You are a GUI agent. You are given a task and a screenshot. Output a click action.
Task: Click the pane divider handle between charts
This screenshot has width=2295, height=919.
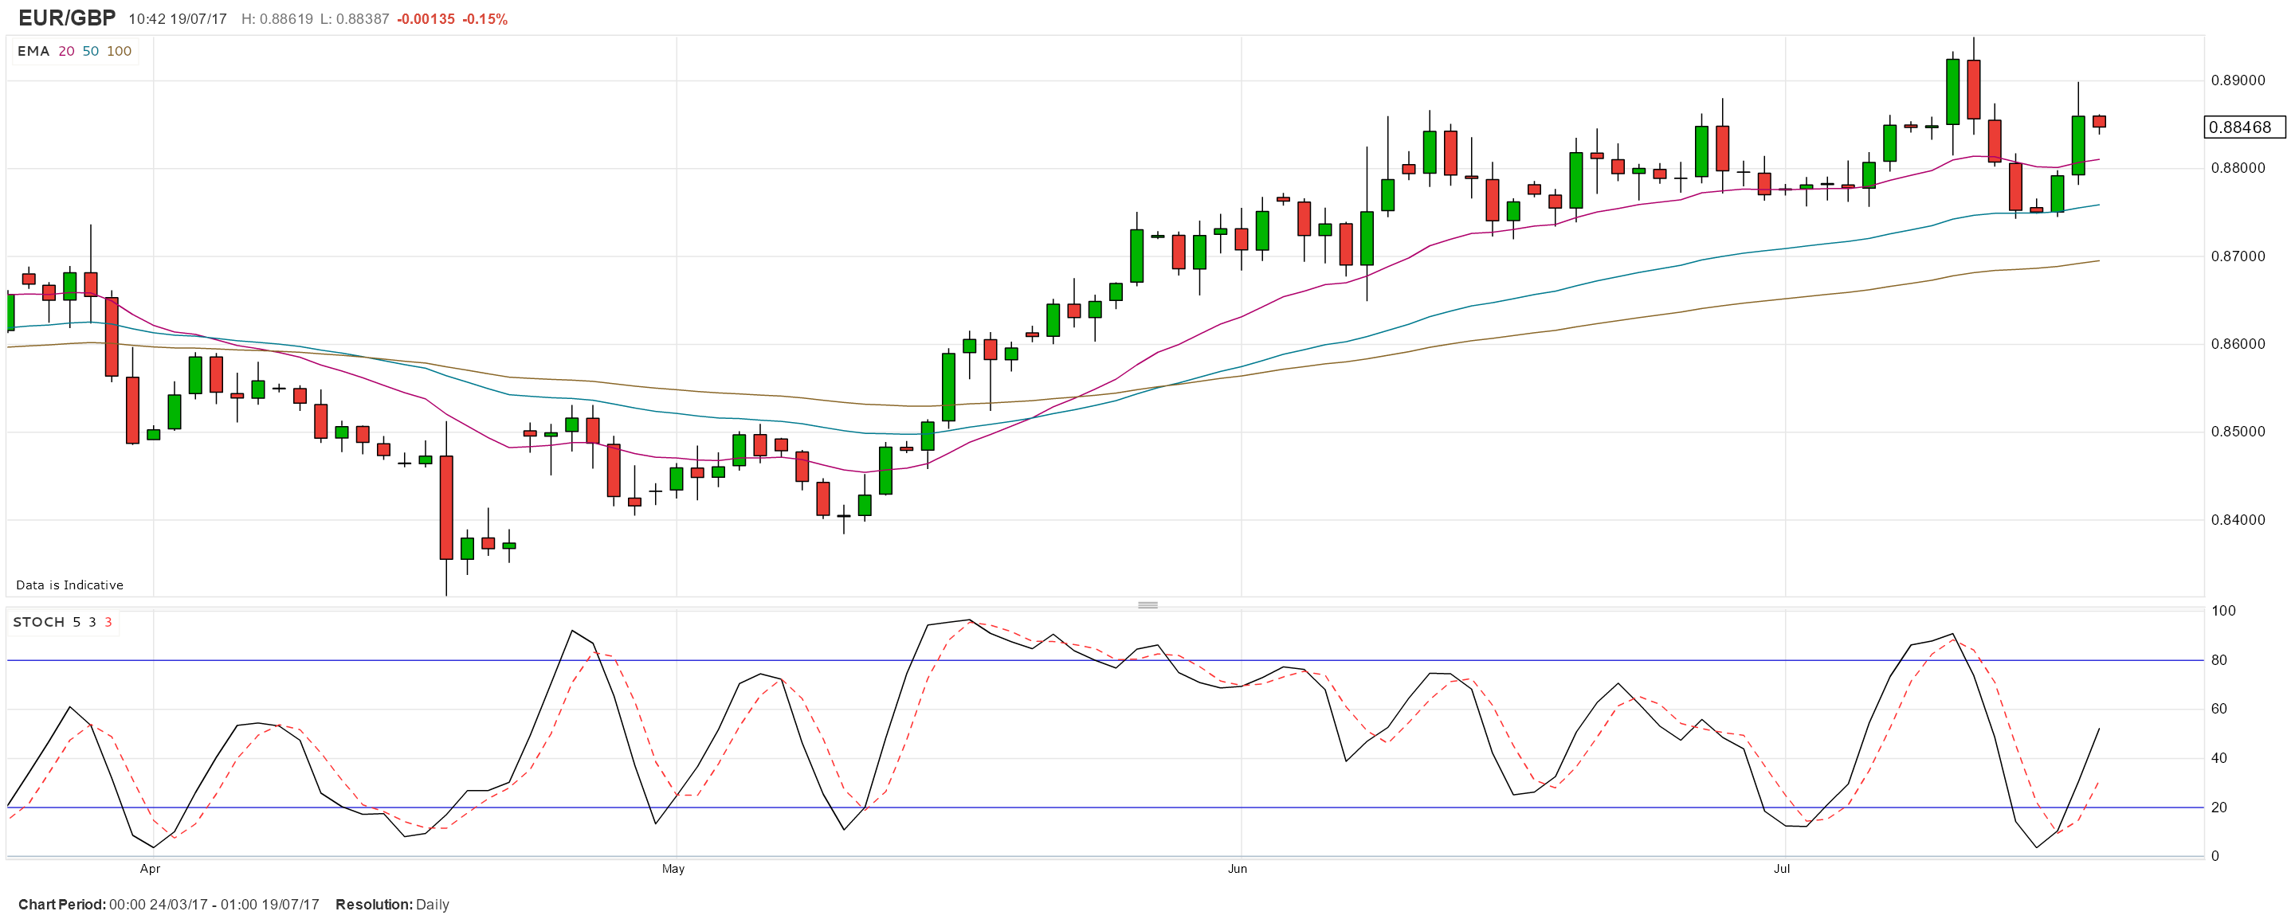tap(1147, 604)
